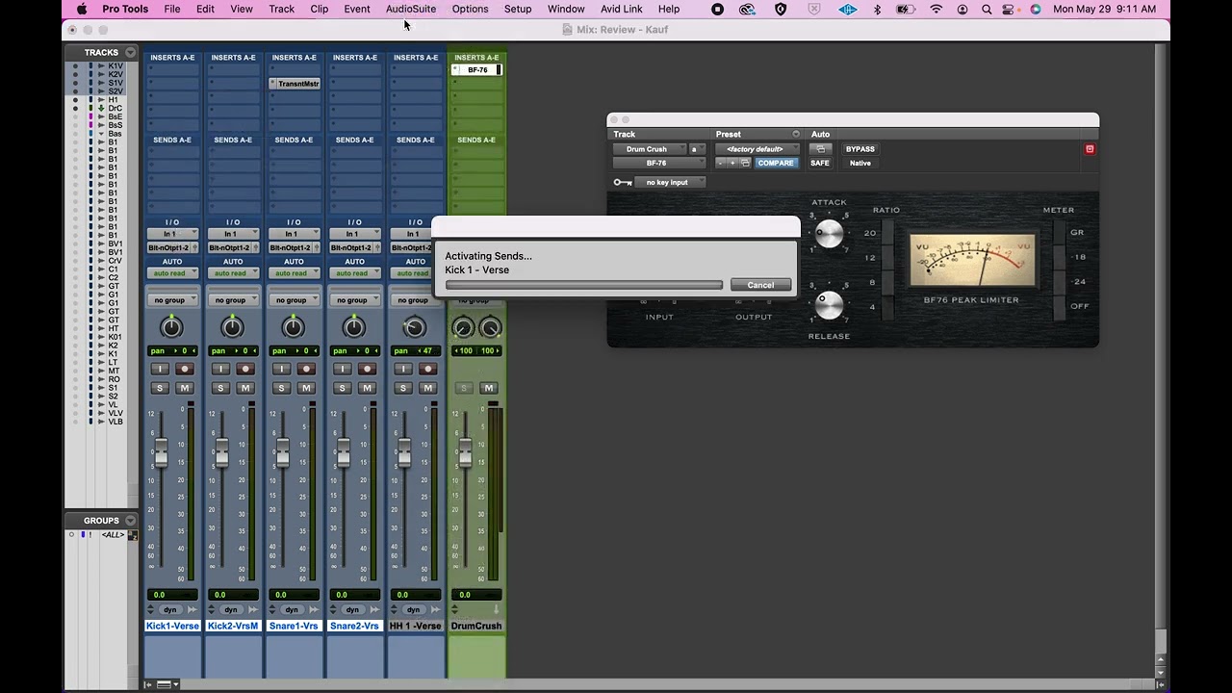The width and height of the screenshot is (1232, 693).
Task: Open Kick2-VrsM no group dropdown
Action: pyautogui.click(x=233, y=300)
